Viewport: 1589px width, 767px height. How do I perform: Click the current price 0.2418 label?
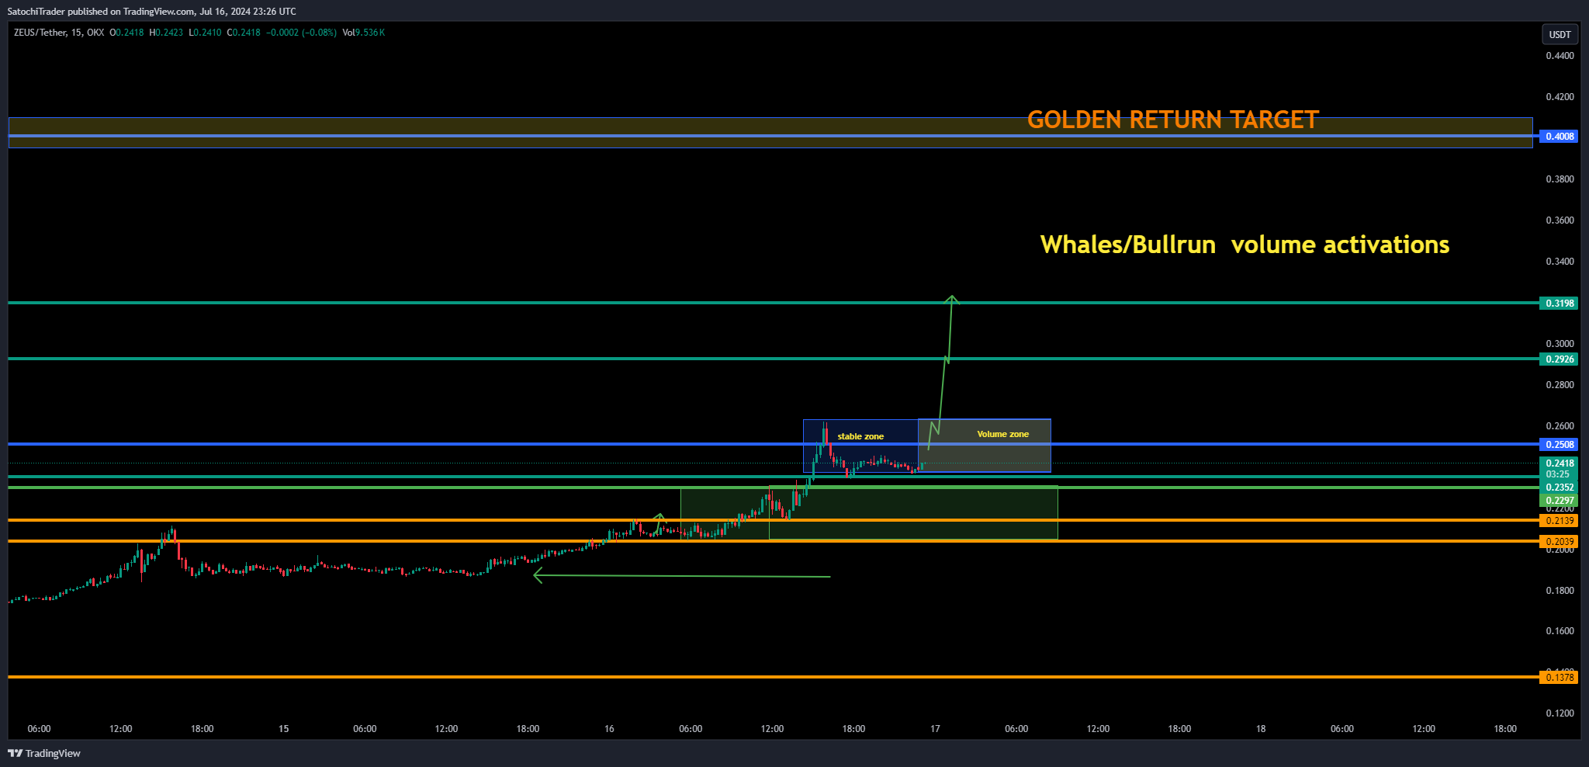(1559, 463)
